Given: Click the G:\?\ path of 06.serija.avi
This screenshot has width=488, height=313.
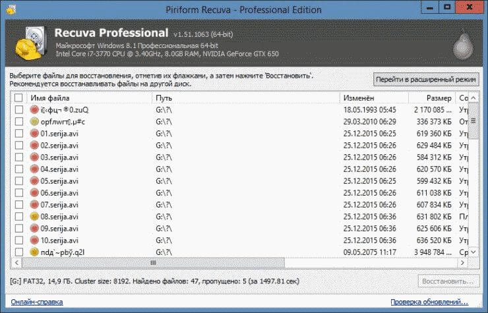Looking at the screenshot, I should (x=164, y=193).
